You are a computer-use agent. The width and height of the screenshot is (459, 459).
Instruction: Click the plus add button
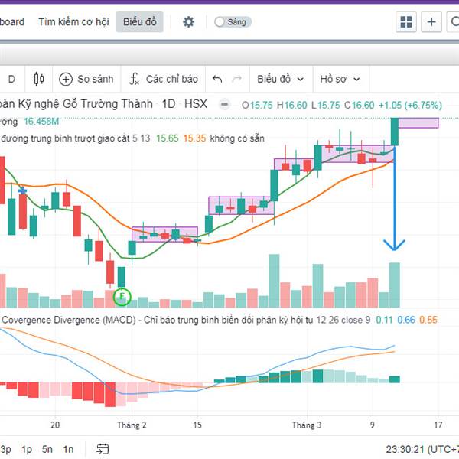(431, 22)
